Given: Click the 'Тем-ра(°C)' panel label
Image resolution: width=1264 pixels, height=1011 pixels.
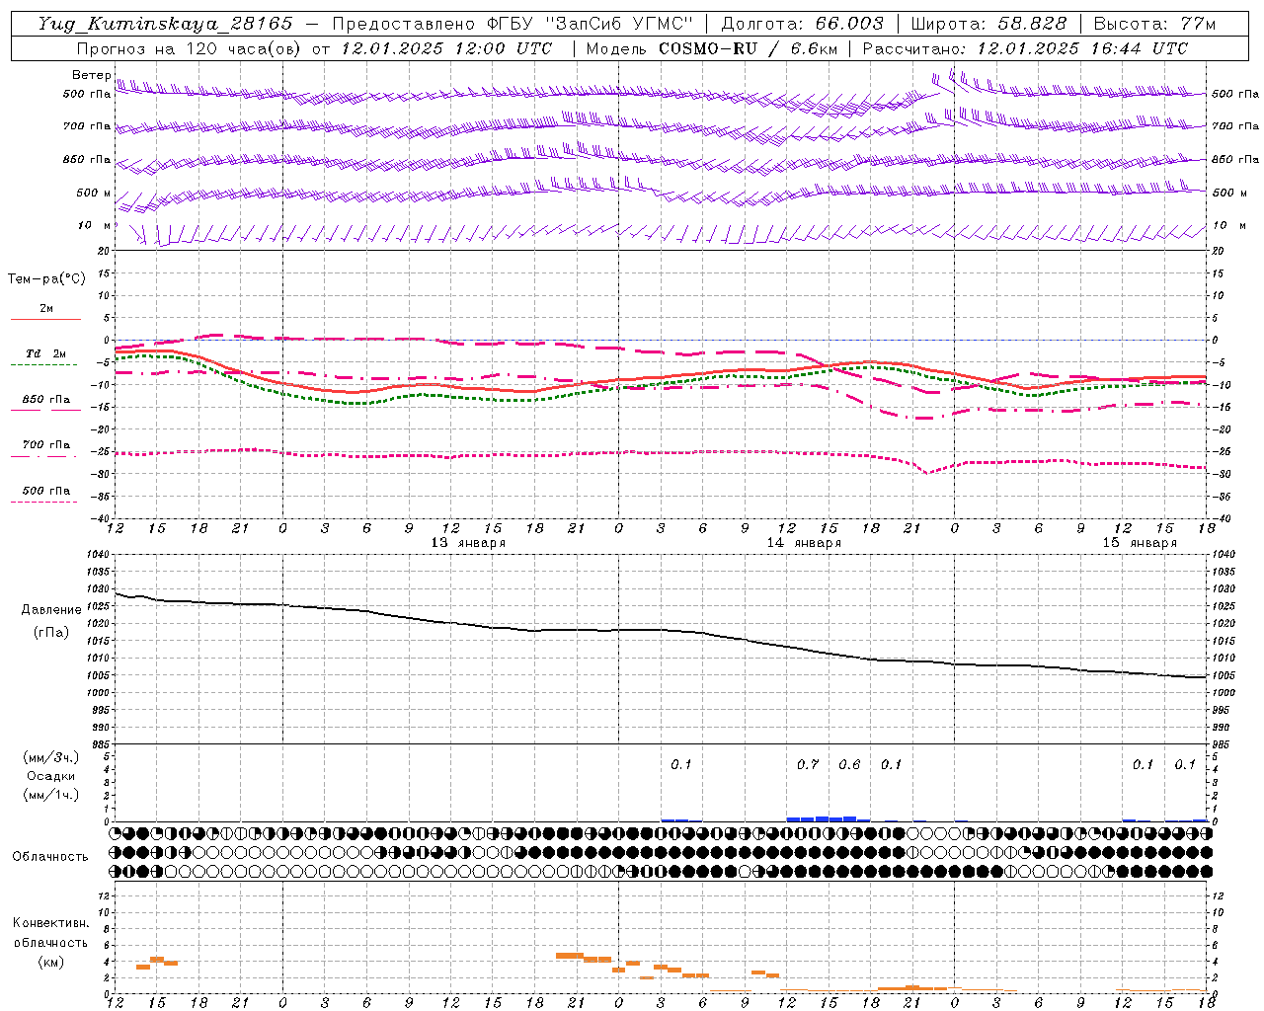Looking at the screenshot, I should (x=46, y=279).
